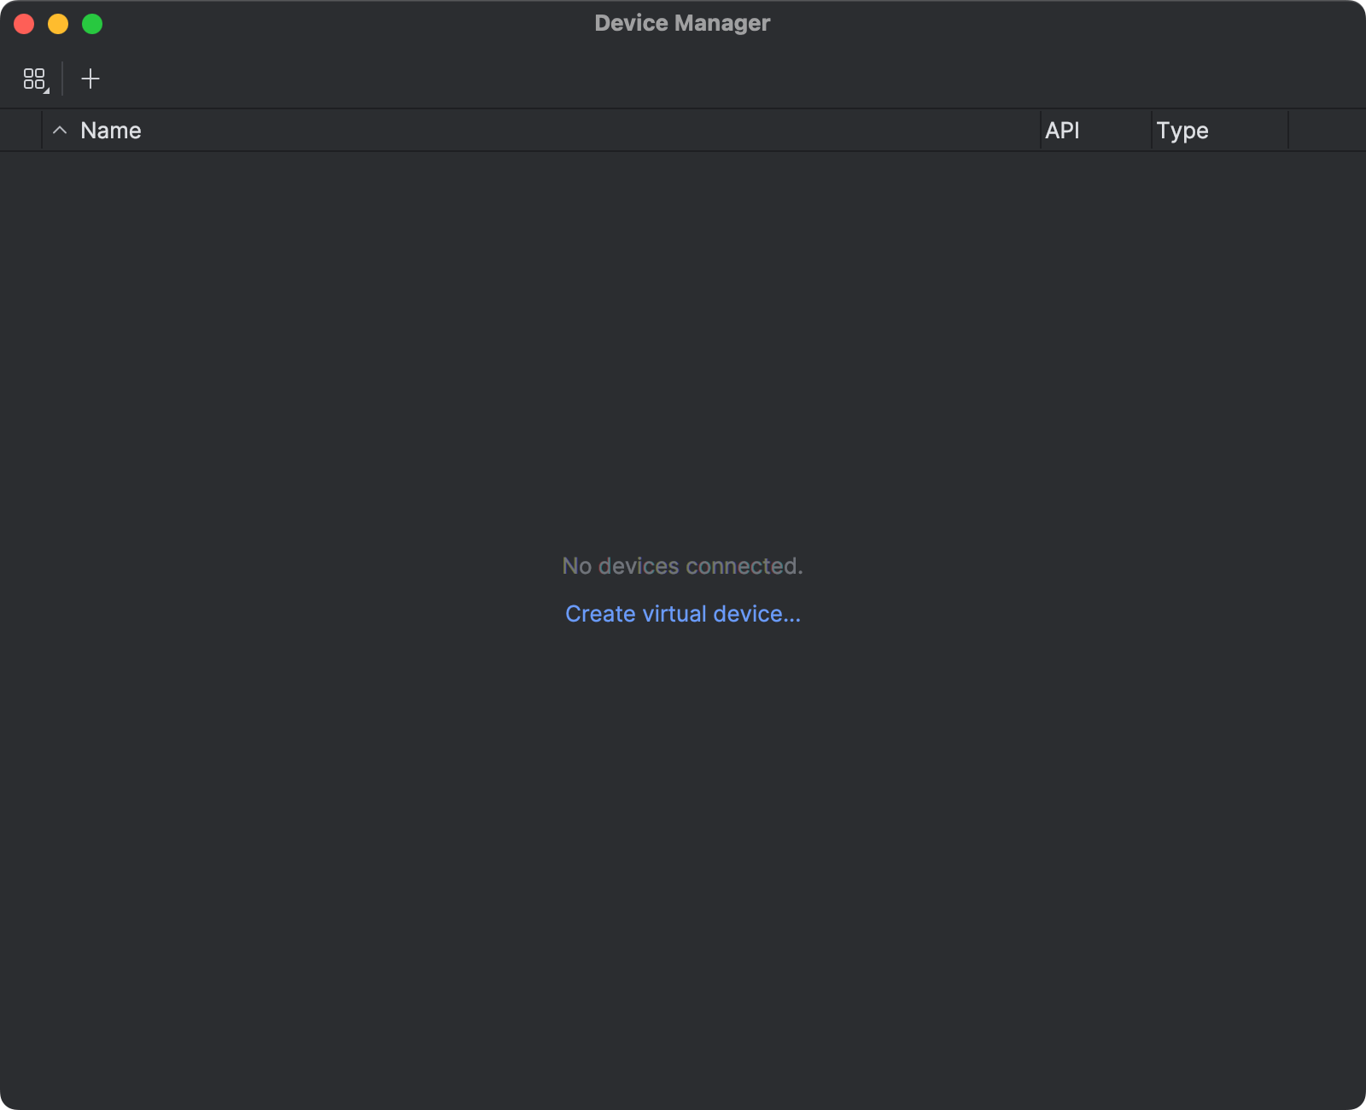Viewport: 1366px width, 1110px height.
Task: Click the Device Manager title bar
Action: click(683, 23)
